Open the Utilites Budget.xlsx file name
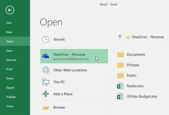The height and width of the screenshot is (115, 169). click(x=142, y=96)
